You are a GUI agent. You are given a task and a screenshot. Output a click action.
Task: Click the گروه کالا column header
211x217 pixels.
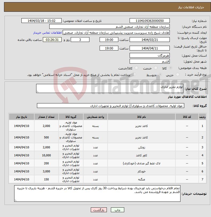click(x=71, y=117)
